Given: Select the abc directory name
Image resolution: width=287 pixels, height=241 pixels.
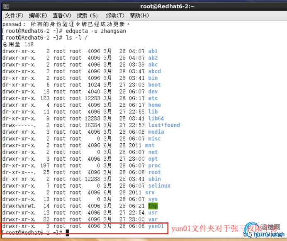Looking at the screenshot, I should point(153,65).
